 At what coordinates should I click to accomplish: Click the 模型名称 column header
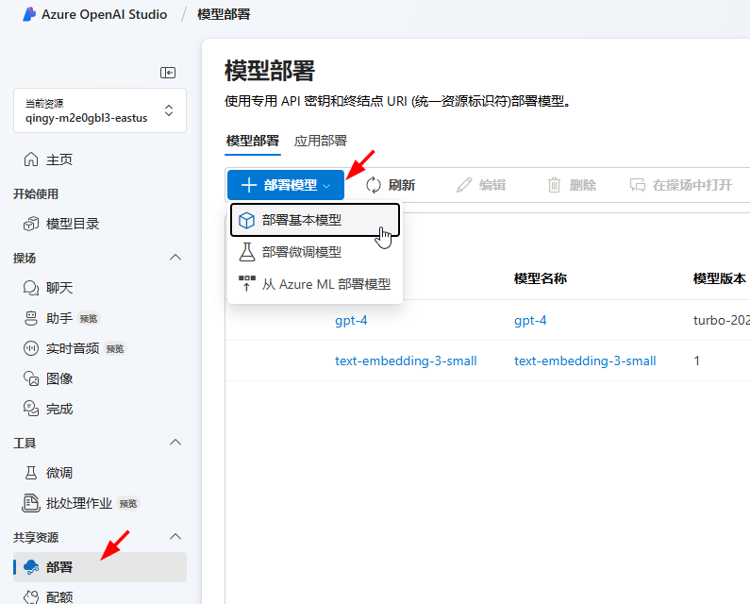tap(541, 278)
